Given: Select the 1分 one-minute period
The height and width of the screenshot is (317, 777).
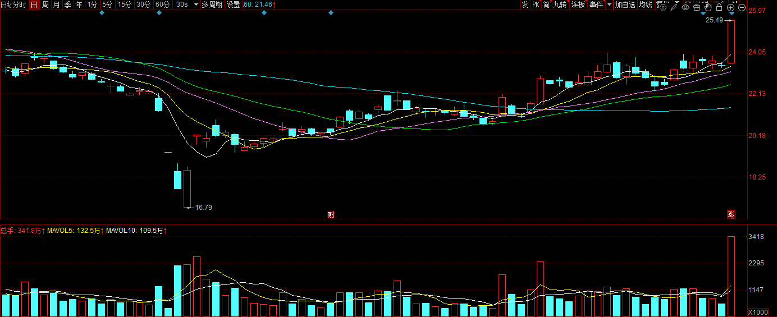Looking at the screenshot, I should tap(93, 4).
